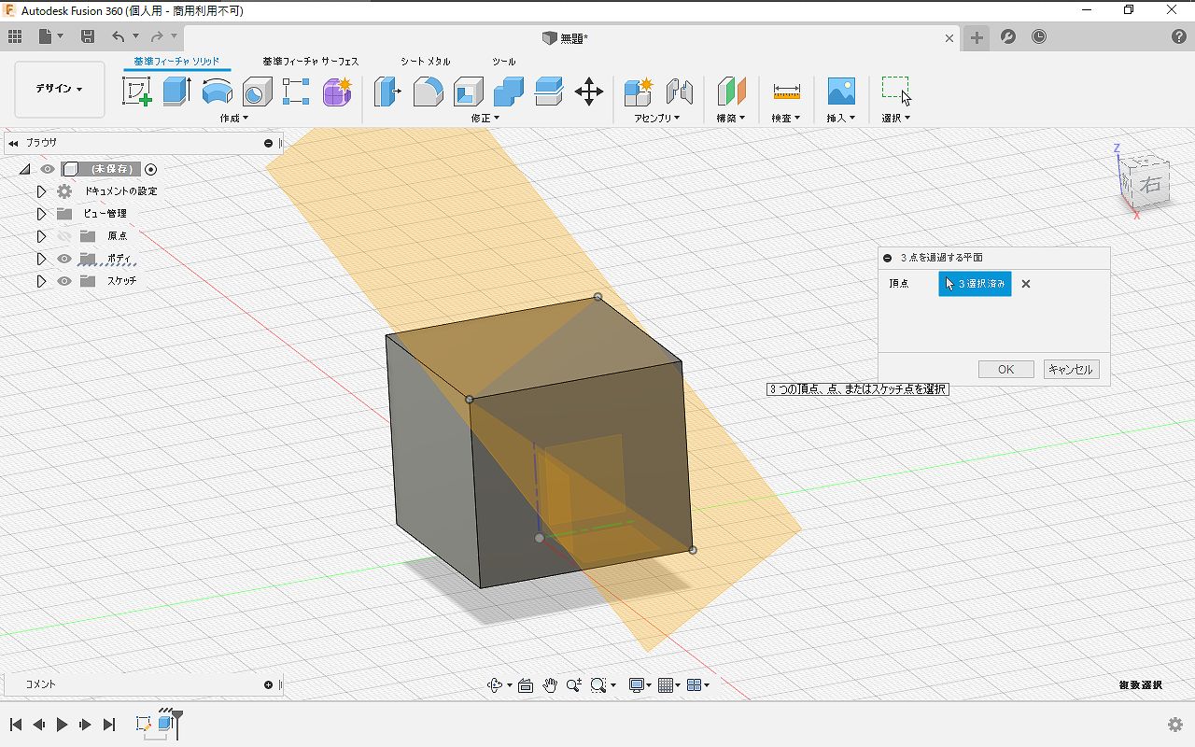Click the Zoom tool in navigation bar

[x=573, y=685]
